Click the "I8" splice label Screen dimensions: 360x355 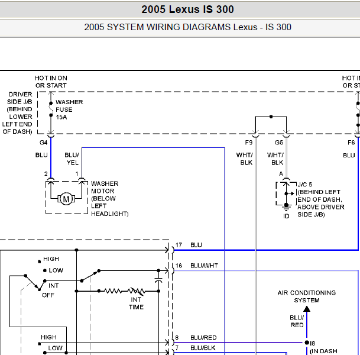(x=313, y=343)
